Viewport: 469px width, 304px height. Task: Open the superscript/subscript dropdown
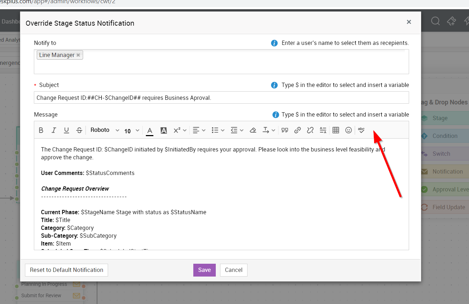click(180, 130)
